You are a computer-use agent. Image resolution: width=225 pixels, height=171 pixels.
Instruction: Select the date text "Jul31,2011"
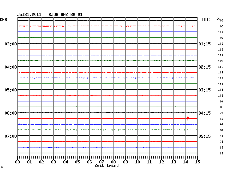[x=29, y=15]
